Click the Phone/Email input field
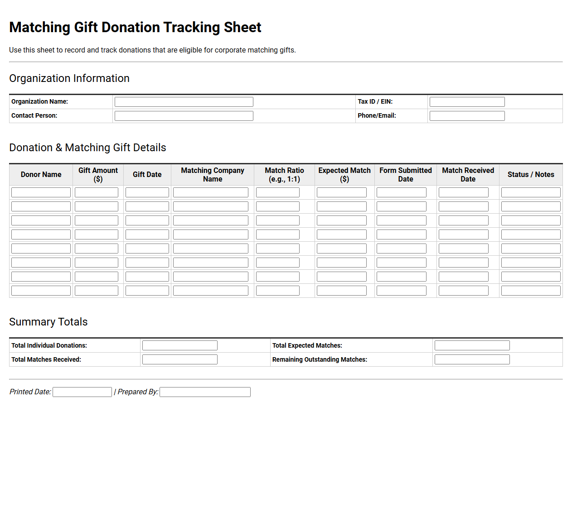Screen dimensions: 572x507 467,116
